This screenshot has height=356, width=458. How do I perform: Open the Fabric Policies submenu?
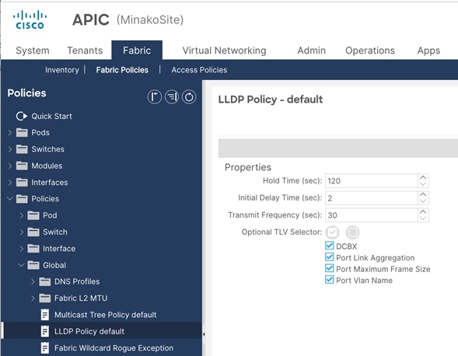(122, 70)
